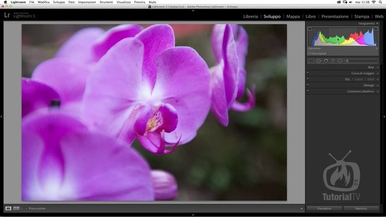Open the Mappa module
Screen dimensions: 386x217
point(293,16)
